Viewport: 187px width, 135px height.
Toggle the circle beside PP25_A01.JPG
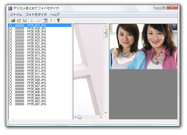pos(11,104)
